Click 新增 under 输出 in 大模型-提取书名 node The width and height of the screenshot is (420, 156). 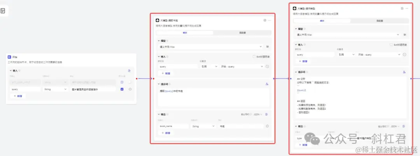click(166, 133)
